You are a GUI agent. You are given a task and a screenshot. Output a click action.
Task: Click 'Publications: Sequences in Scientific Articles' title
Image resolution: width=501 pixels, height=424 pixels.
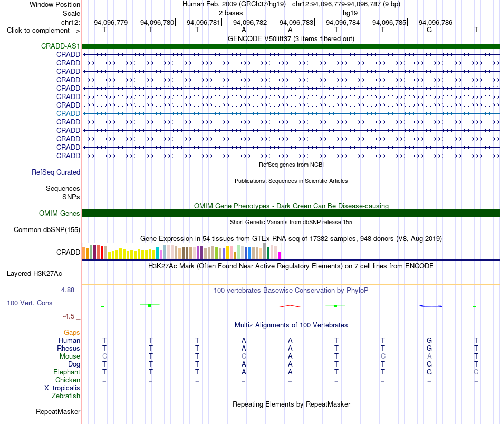click(291, 181)
